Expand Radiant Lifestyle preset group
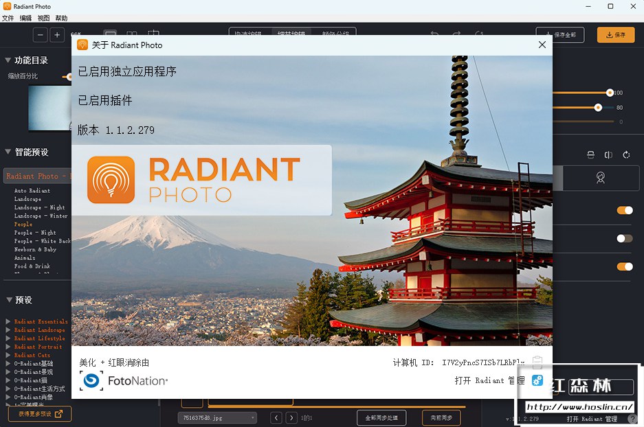Image resolution: width=644 pixels, height=427 pixels. (8, 338)
